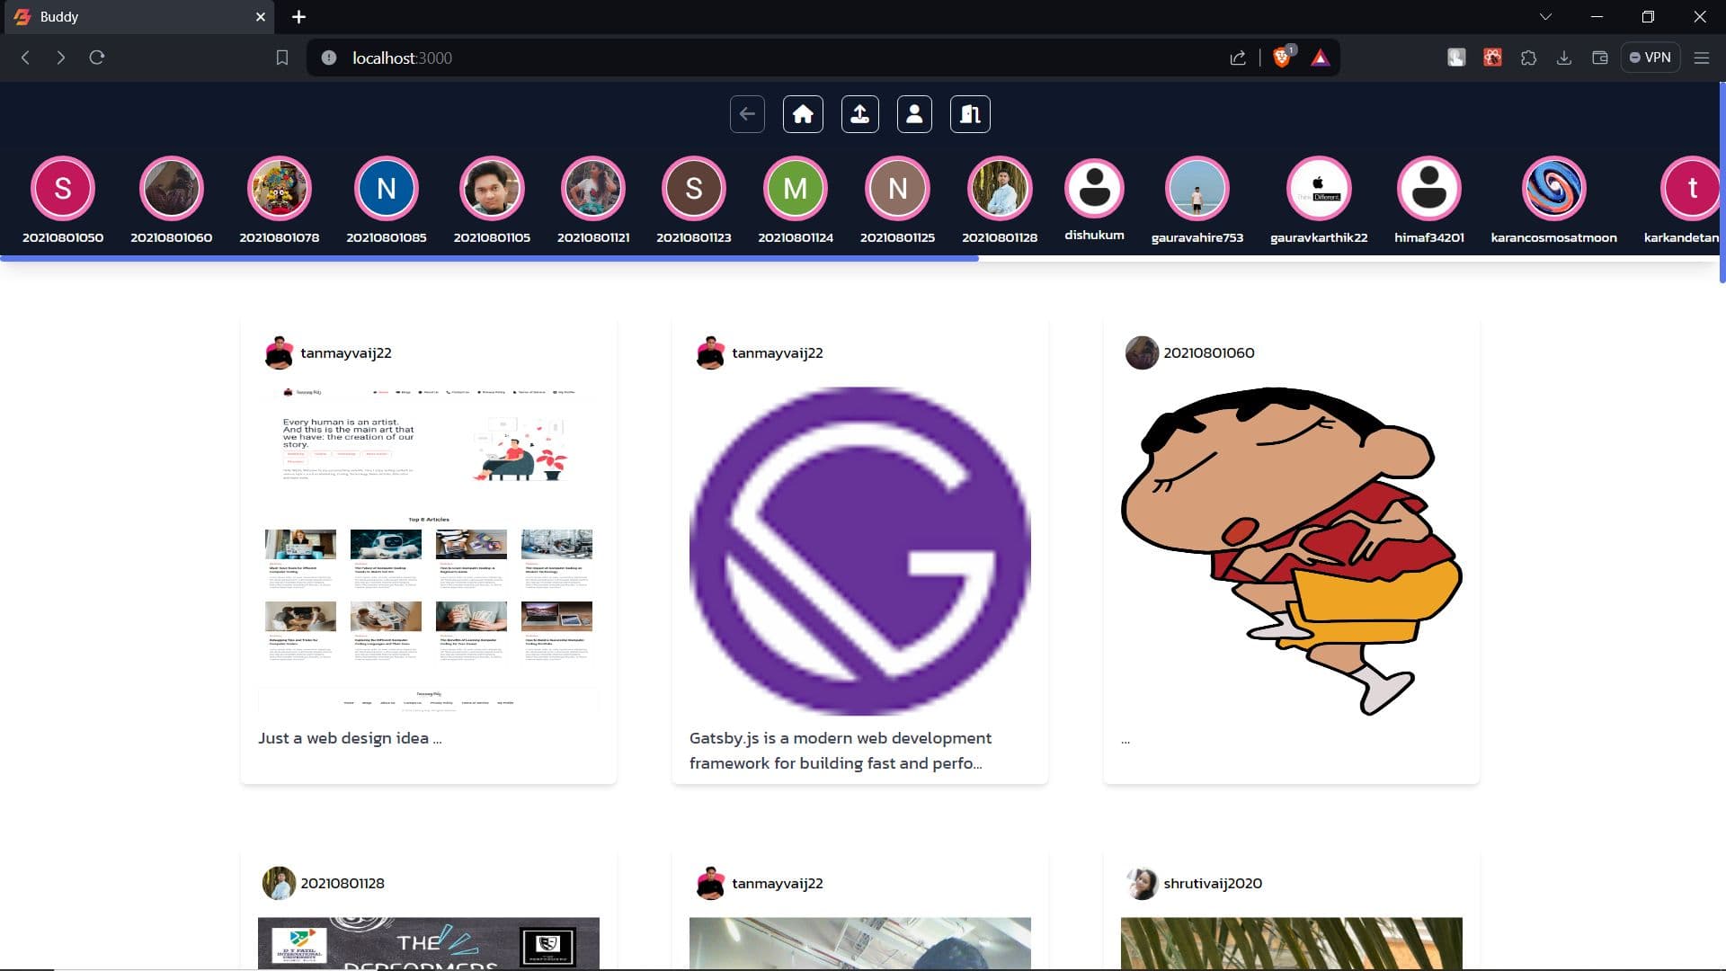Open story avatar for 20210801128
1726x971 pixels.
pos(1000,189)
